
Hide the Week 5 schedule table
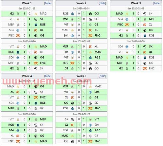[x=102, y=76]
